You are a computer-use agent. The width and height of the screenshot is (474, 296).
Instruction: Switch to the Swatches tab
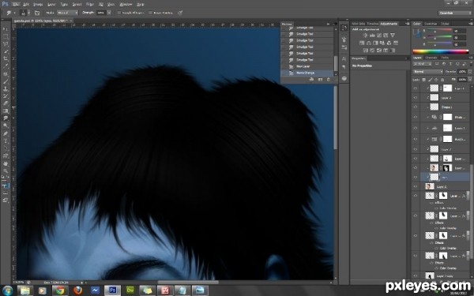[431, 24]
